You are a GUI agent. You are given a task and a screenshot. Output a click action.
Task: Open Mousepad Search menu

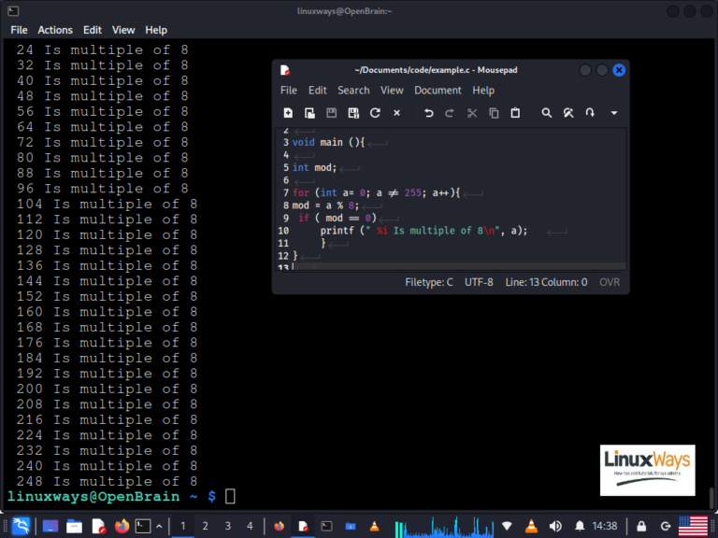353,91
